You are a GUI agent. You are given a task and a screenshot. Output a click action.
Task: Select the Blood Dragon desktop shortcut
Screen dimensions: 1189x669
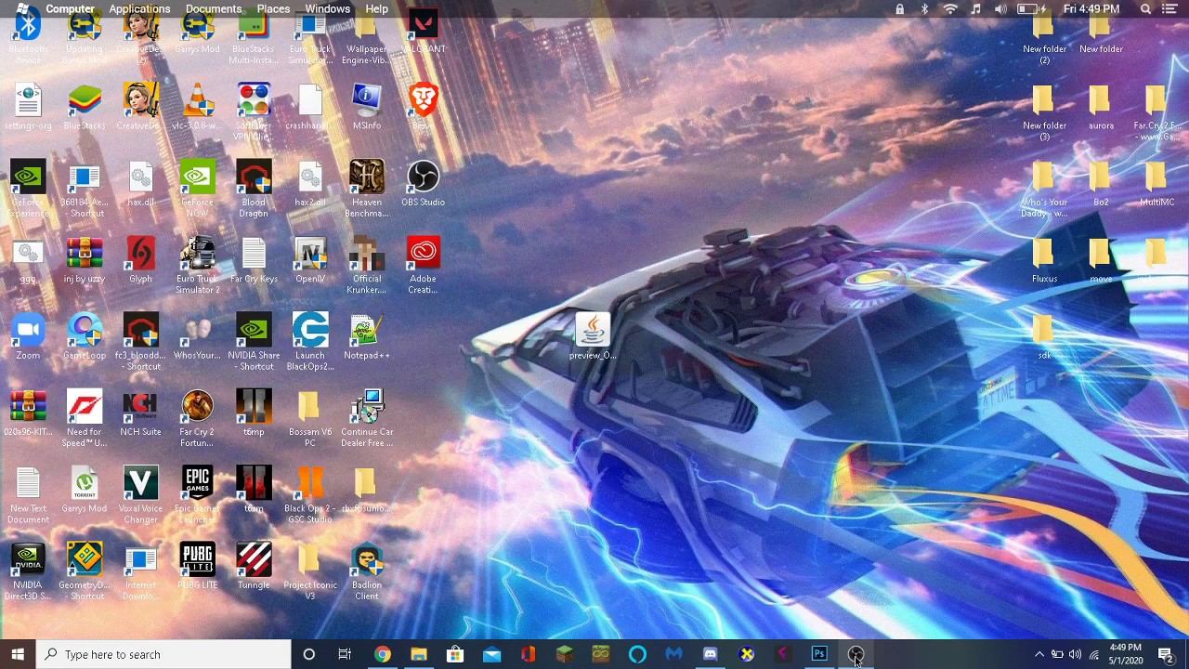coord(254,177)
